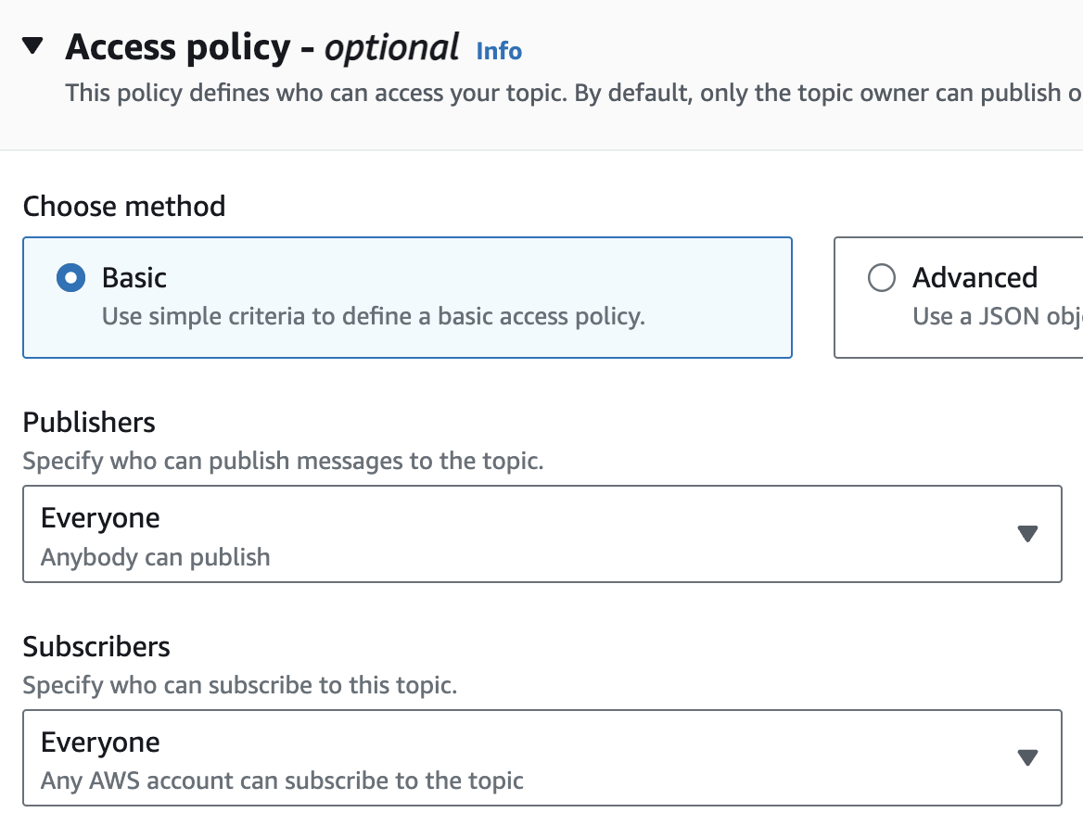Click the Subscribers dropdown arrow icon

1026,758
